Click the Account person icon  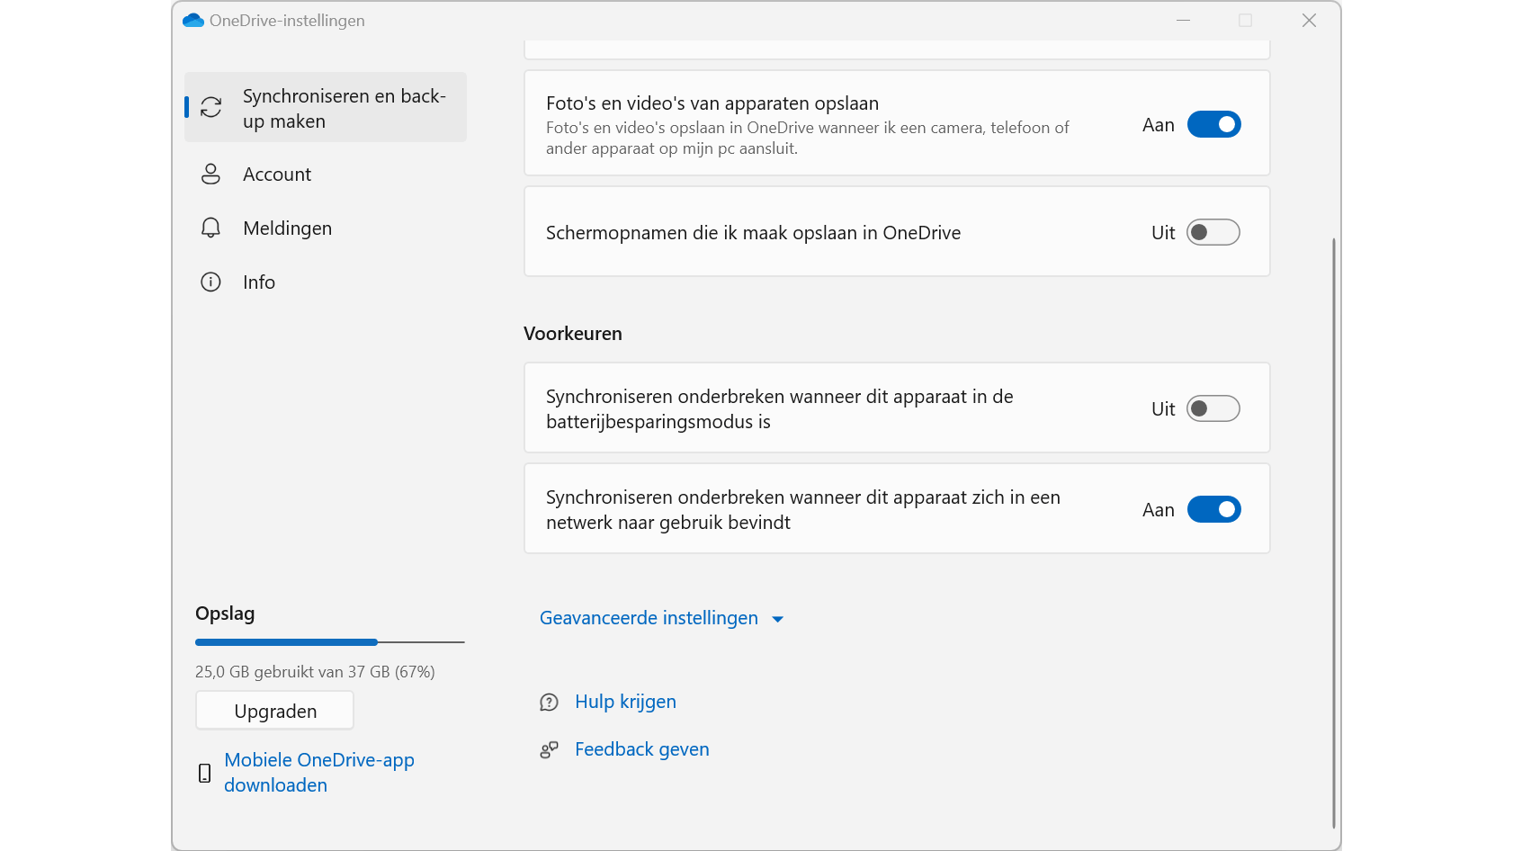point(210,174)
